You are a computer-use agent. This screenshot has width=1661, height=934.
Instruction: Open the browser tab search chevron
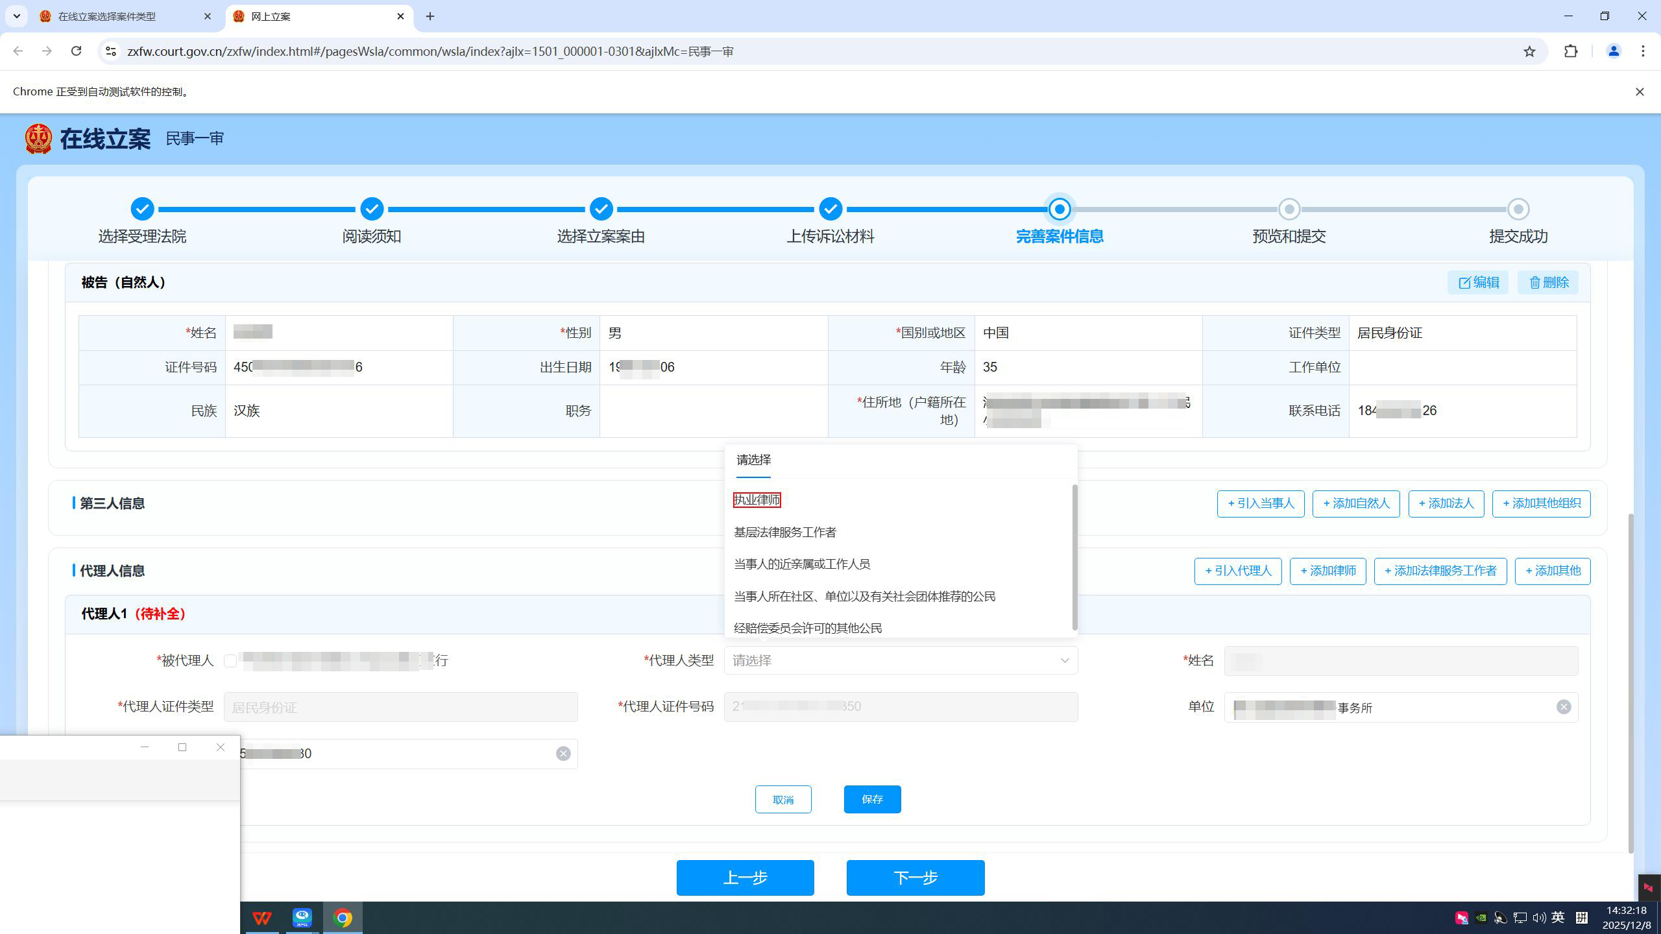(17, 16)
